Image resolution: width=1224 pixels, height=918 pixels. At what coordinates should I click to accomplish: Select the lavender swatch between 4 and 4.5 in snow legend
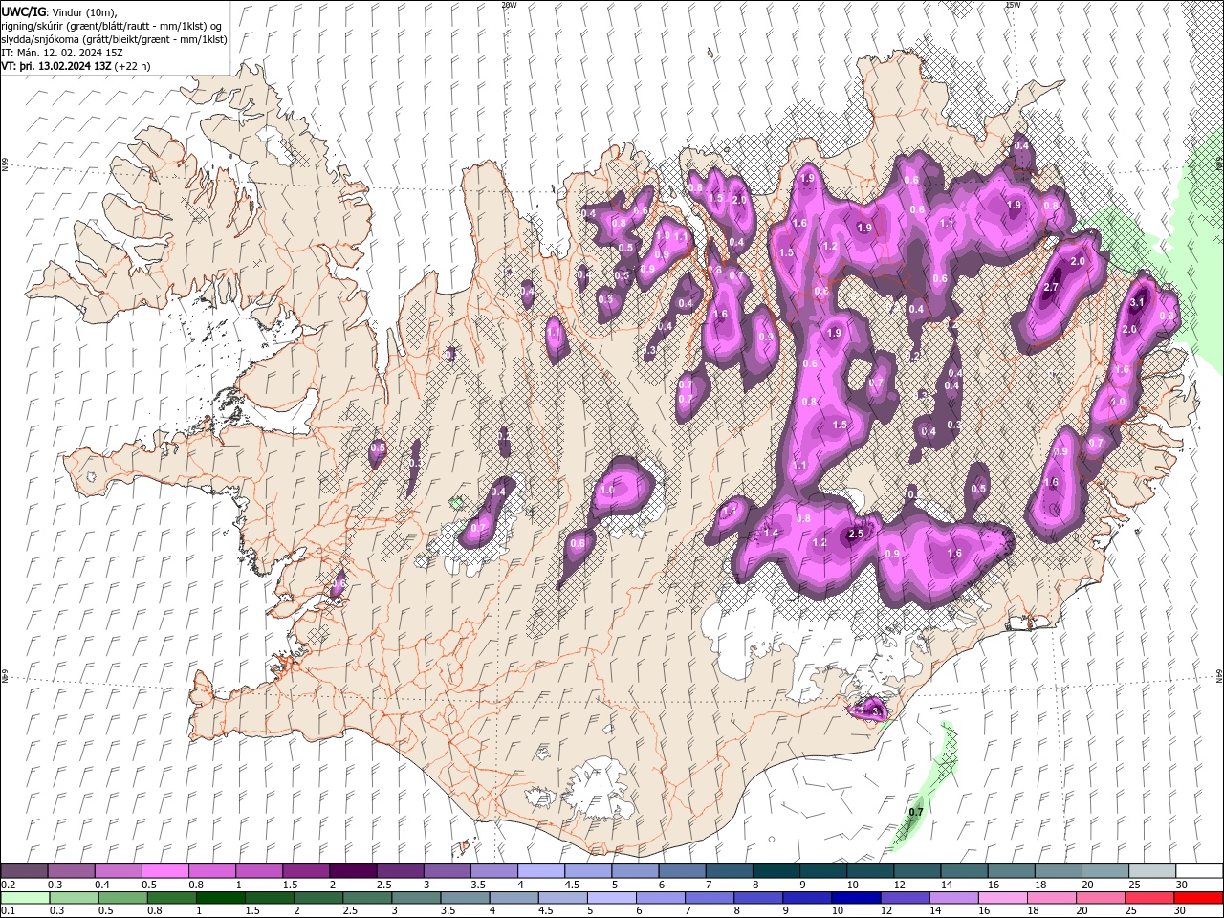[540, 871]
